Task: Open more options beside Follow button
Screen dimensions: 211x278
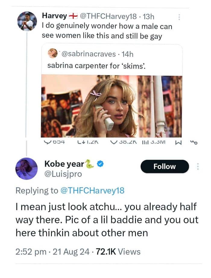Action: [x=198, y=167]
